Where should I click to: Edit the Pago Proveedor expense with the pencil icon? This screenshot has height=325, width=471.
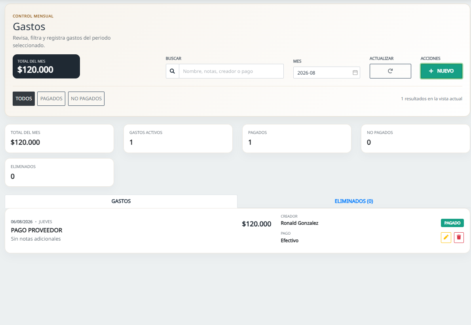click(446, 237)
